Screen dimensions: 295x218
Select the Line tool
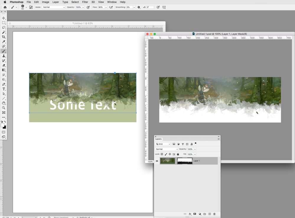click(x=4, y=98)
